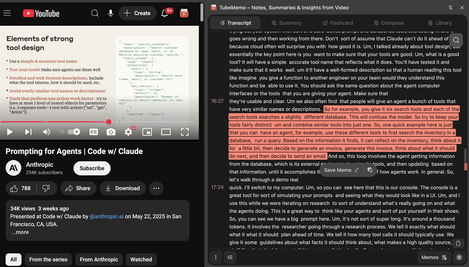
Task: Select the From Anthropic chip
Action: (99, 260)
